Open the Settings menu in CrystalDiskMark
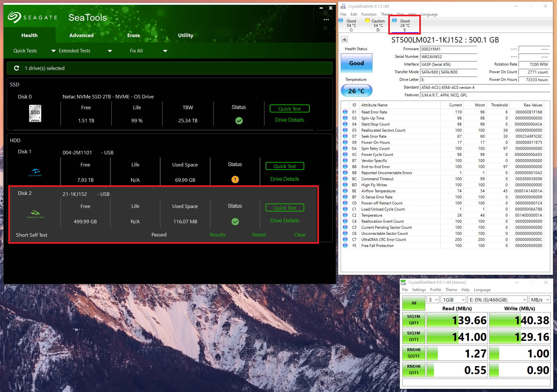The width and height of the screenshot is (557, 392). (x=419, y=290)
